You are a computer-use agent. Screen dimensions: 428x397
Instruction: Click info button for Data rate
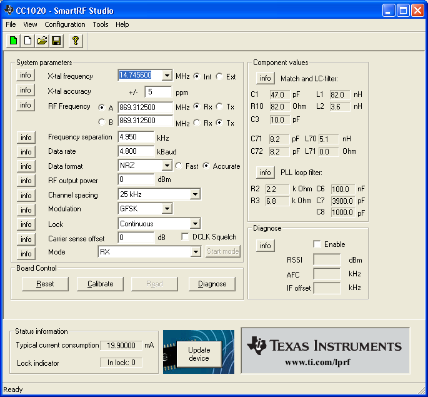point(26,152)
